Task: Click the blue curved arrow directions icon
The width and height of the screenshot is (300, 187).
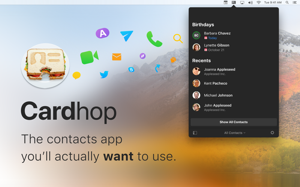Action: click(x=157, y=68)
